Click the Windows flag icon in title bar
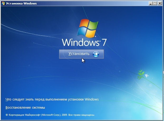Image resolution: width=164 pixels, height=121 pixels. click(3, 3)
